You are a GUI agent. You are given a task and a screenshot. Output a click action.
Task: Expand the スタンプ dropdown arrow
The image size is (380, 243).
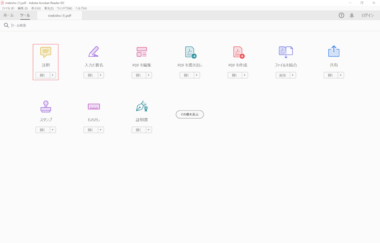click(53, 130)
